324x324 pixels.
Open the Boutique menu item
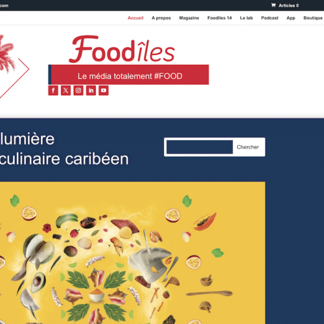pos(313,18)
